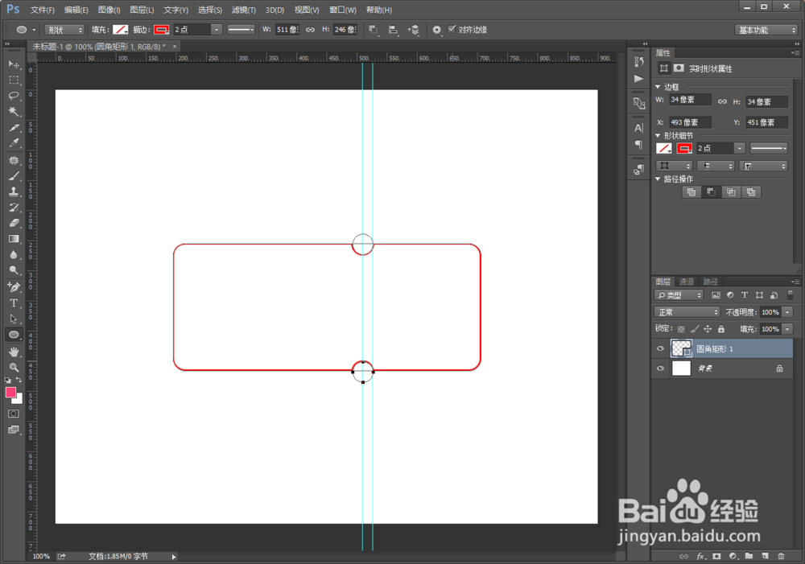Toggle lock transparent pixels
Viewport: 805px width, 564px height.
coord(681,329)
